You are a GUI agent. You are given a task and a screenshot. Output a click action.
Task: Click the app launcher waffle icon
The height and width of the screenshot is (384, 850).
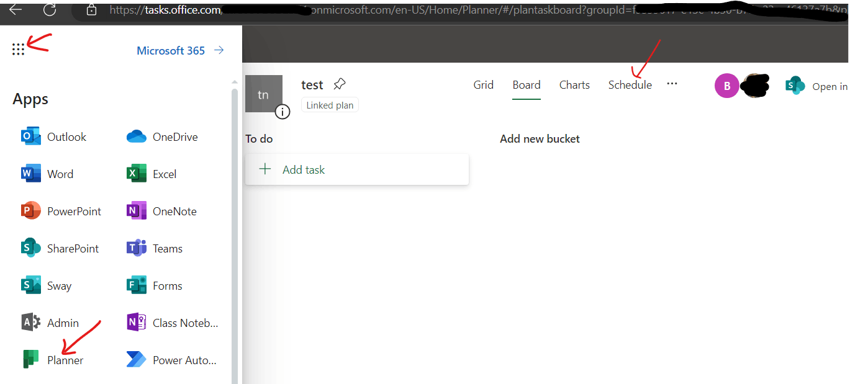coord(18,48)
